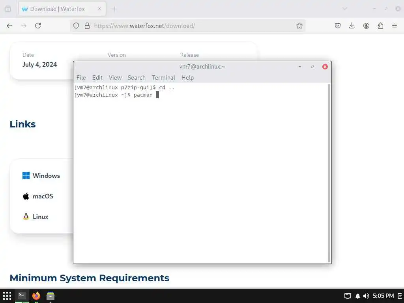Click the Version column label
The image size is (404, 303).
pyautogui.click(x=117, y=55)
